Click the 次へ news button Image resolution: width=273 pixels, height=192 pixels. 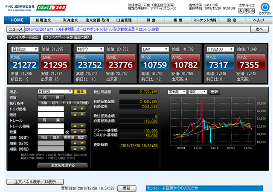(259, 29)
